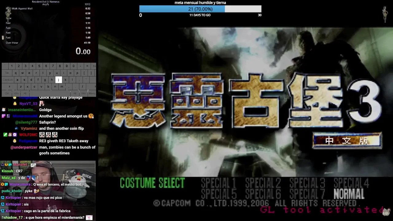393x221 pixels.
Task: Select SPECIAL 3 costume
Action: (307, 183)
